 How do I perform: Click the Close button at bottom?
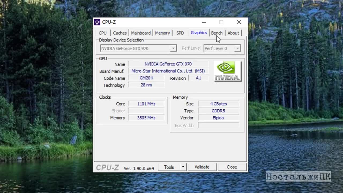click(232, 167)
